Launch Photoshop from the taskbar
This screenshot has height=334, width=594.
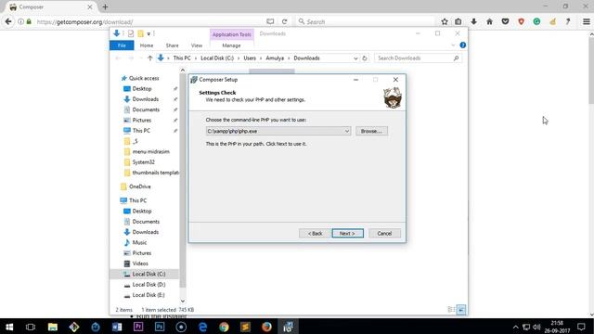[x=160, y=327]
